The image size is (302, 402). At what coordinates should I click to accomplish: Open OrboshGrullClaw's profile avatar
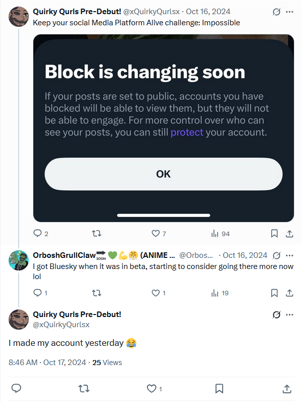[x=19, y=260]
